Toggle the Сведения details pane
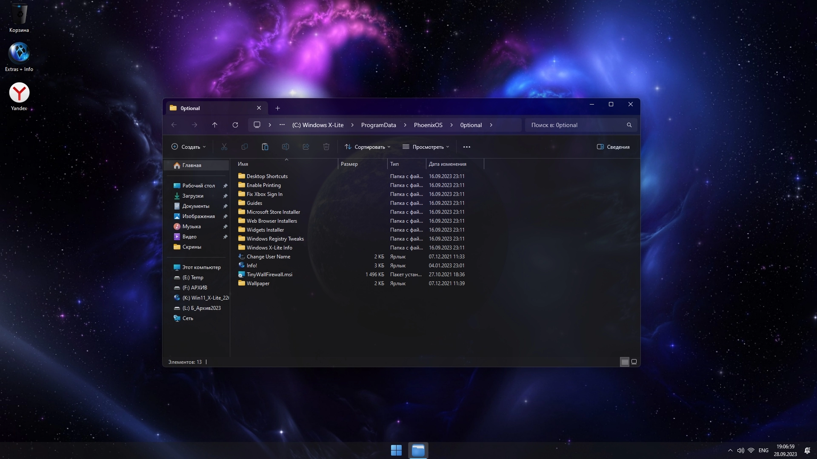 [613, 147]
